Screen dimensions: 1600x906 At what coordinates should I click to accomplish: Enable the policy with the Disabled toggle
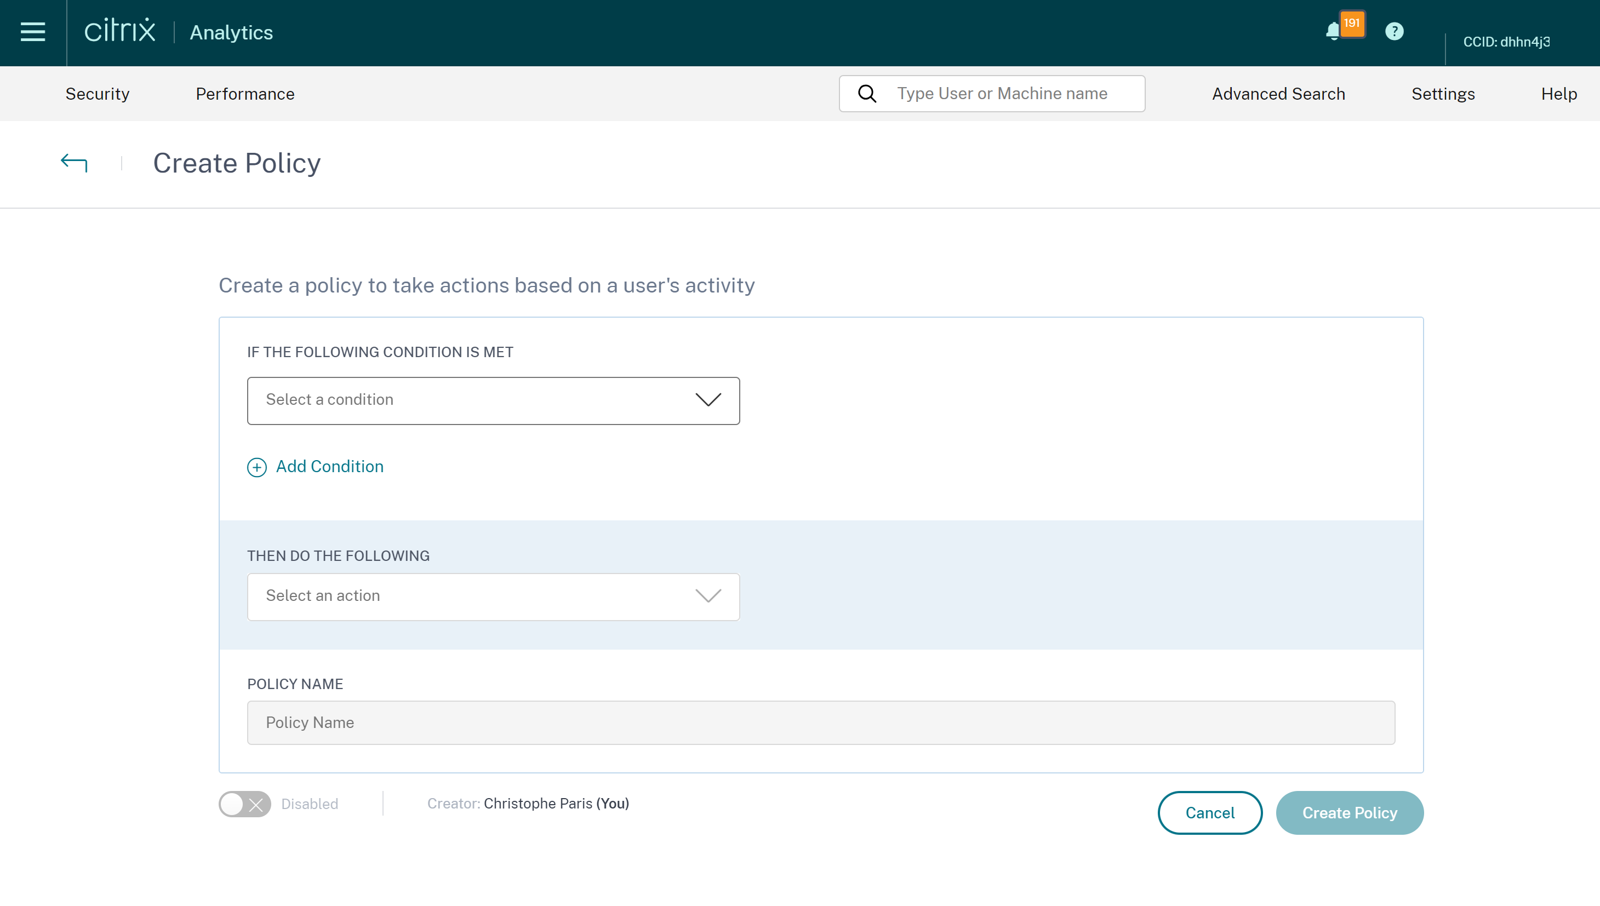coord(244,804)
